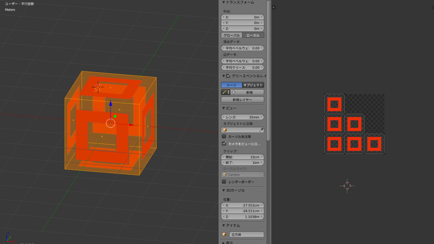434x244 pixels.
Task: Select the topmost UV island square
Action: 334,104
